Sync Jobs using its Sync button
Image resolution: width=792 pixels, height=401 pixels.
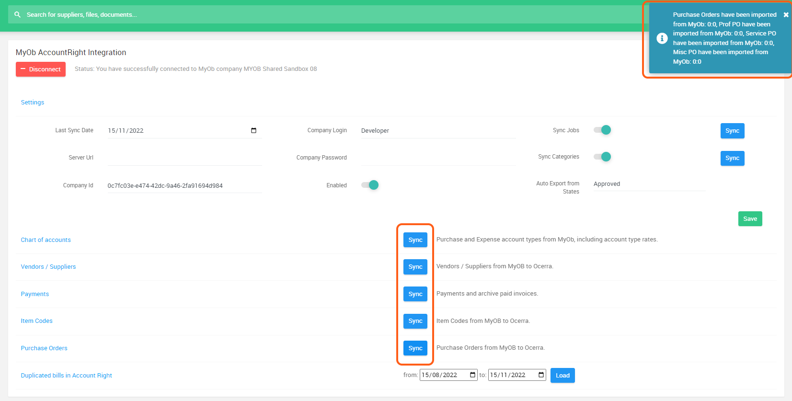[x=732, y=131]
